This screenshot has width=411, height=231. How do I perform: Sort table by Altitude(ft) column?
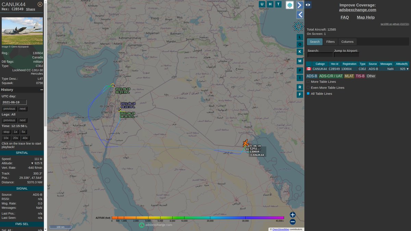[401, 64]
